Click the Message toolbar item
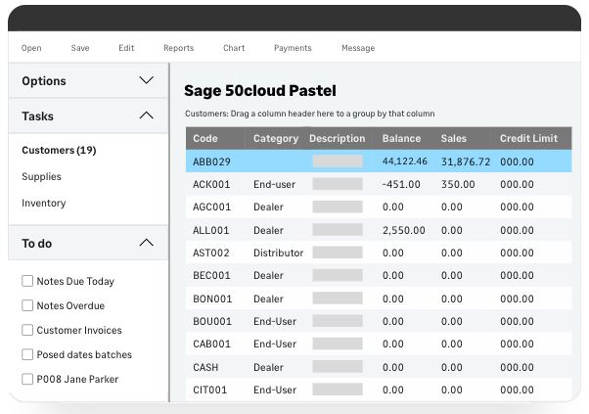This screenshot has width=589, height=414. coord(358,48)
